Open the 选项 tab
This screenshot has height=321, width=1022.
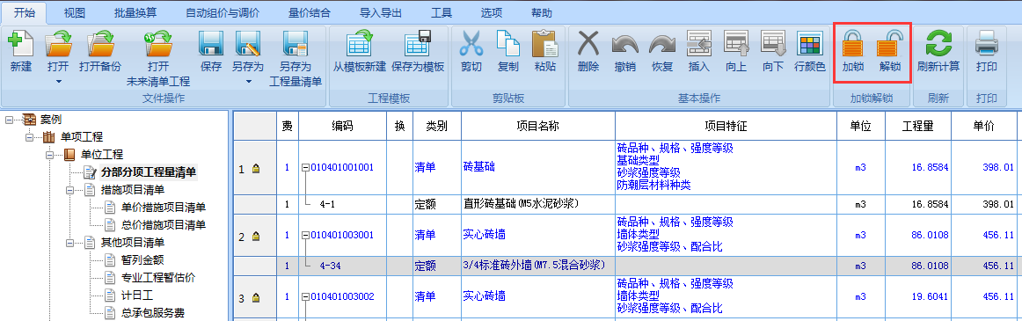[492, 12]
